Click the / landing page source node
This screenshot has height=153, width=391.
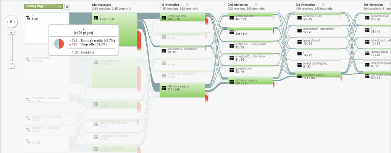47,28
